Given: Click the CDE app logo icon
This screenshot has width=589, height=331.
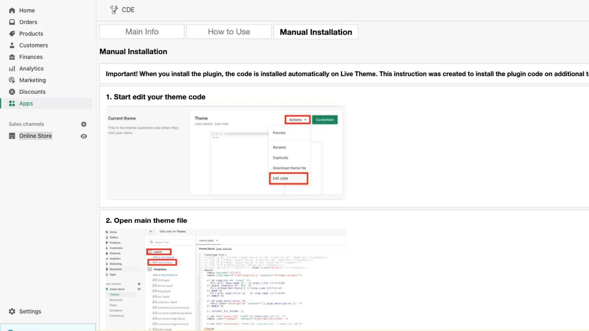Looking at the screenshot, I should (114, 10).
